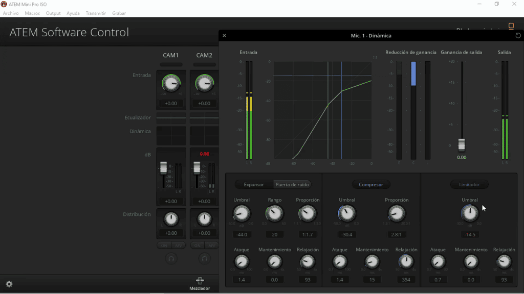This screenshot has width=524, height=294.
Task: Click the Expansor Mantenimiento knob
Action: [x=274, y=262]
